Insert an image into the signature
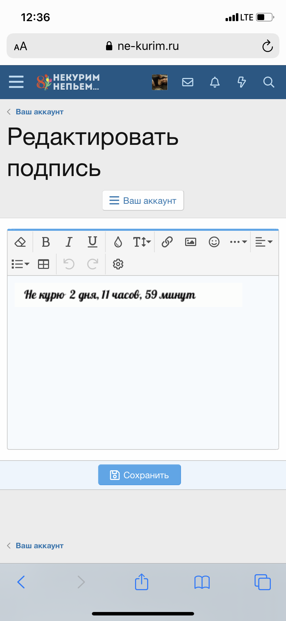286x621 pixels. pos(191,242)
